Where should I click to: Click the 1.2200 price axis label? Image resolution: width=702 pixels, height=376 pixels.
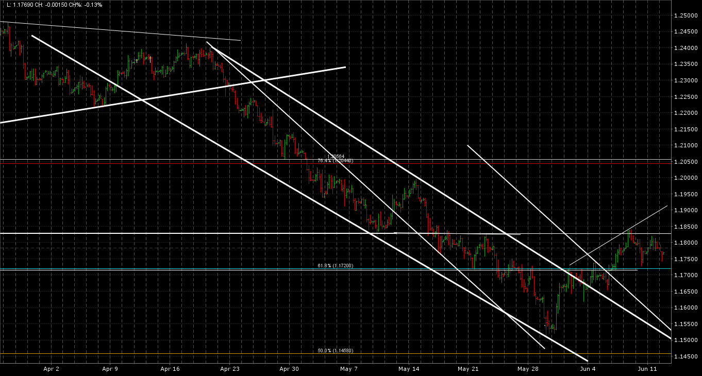687,113
